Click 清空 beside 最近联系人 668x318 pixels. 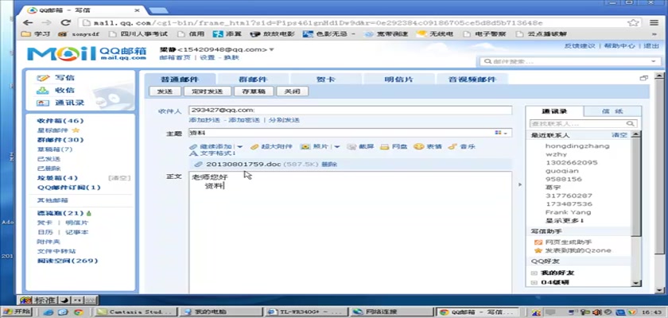tap(619, 135)
